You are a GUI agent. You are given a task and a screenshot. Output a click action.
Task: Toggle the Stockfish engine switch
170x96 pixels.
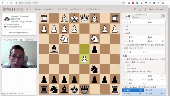click(162, 16)
